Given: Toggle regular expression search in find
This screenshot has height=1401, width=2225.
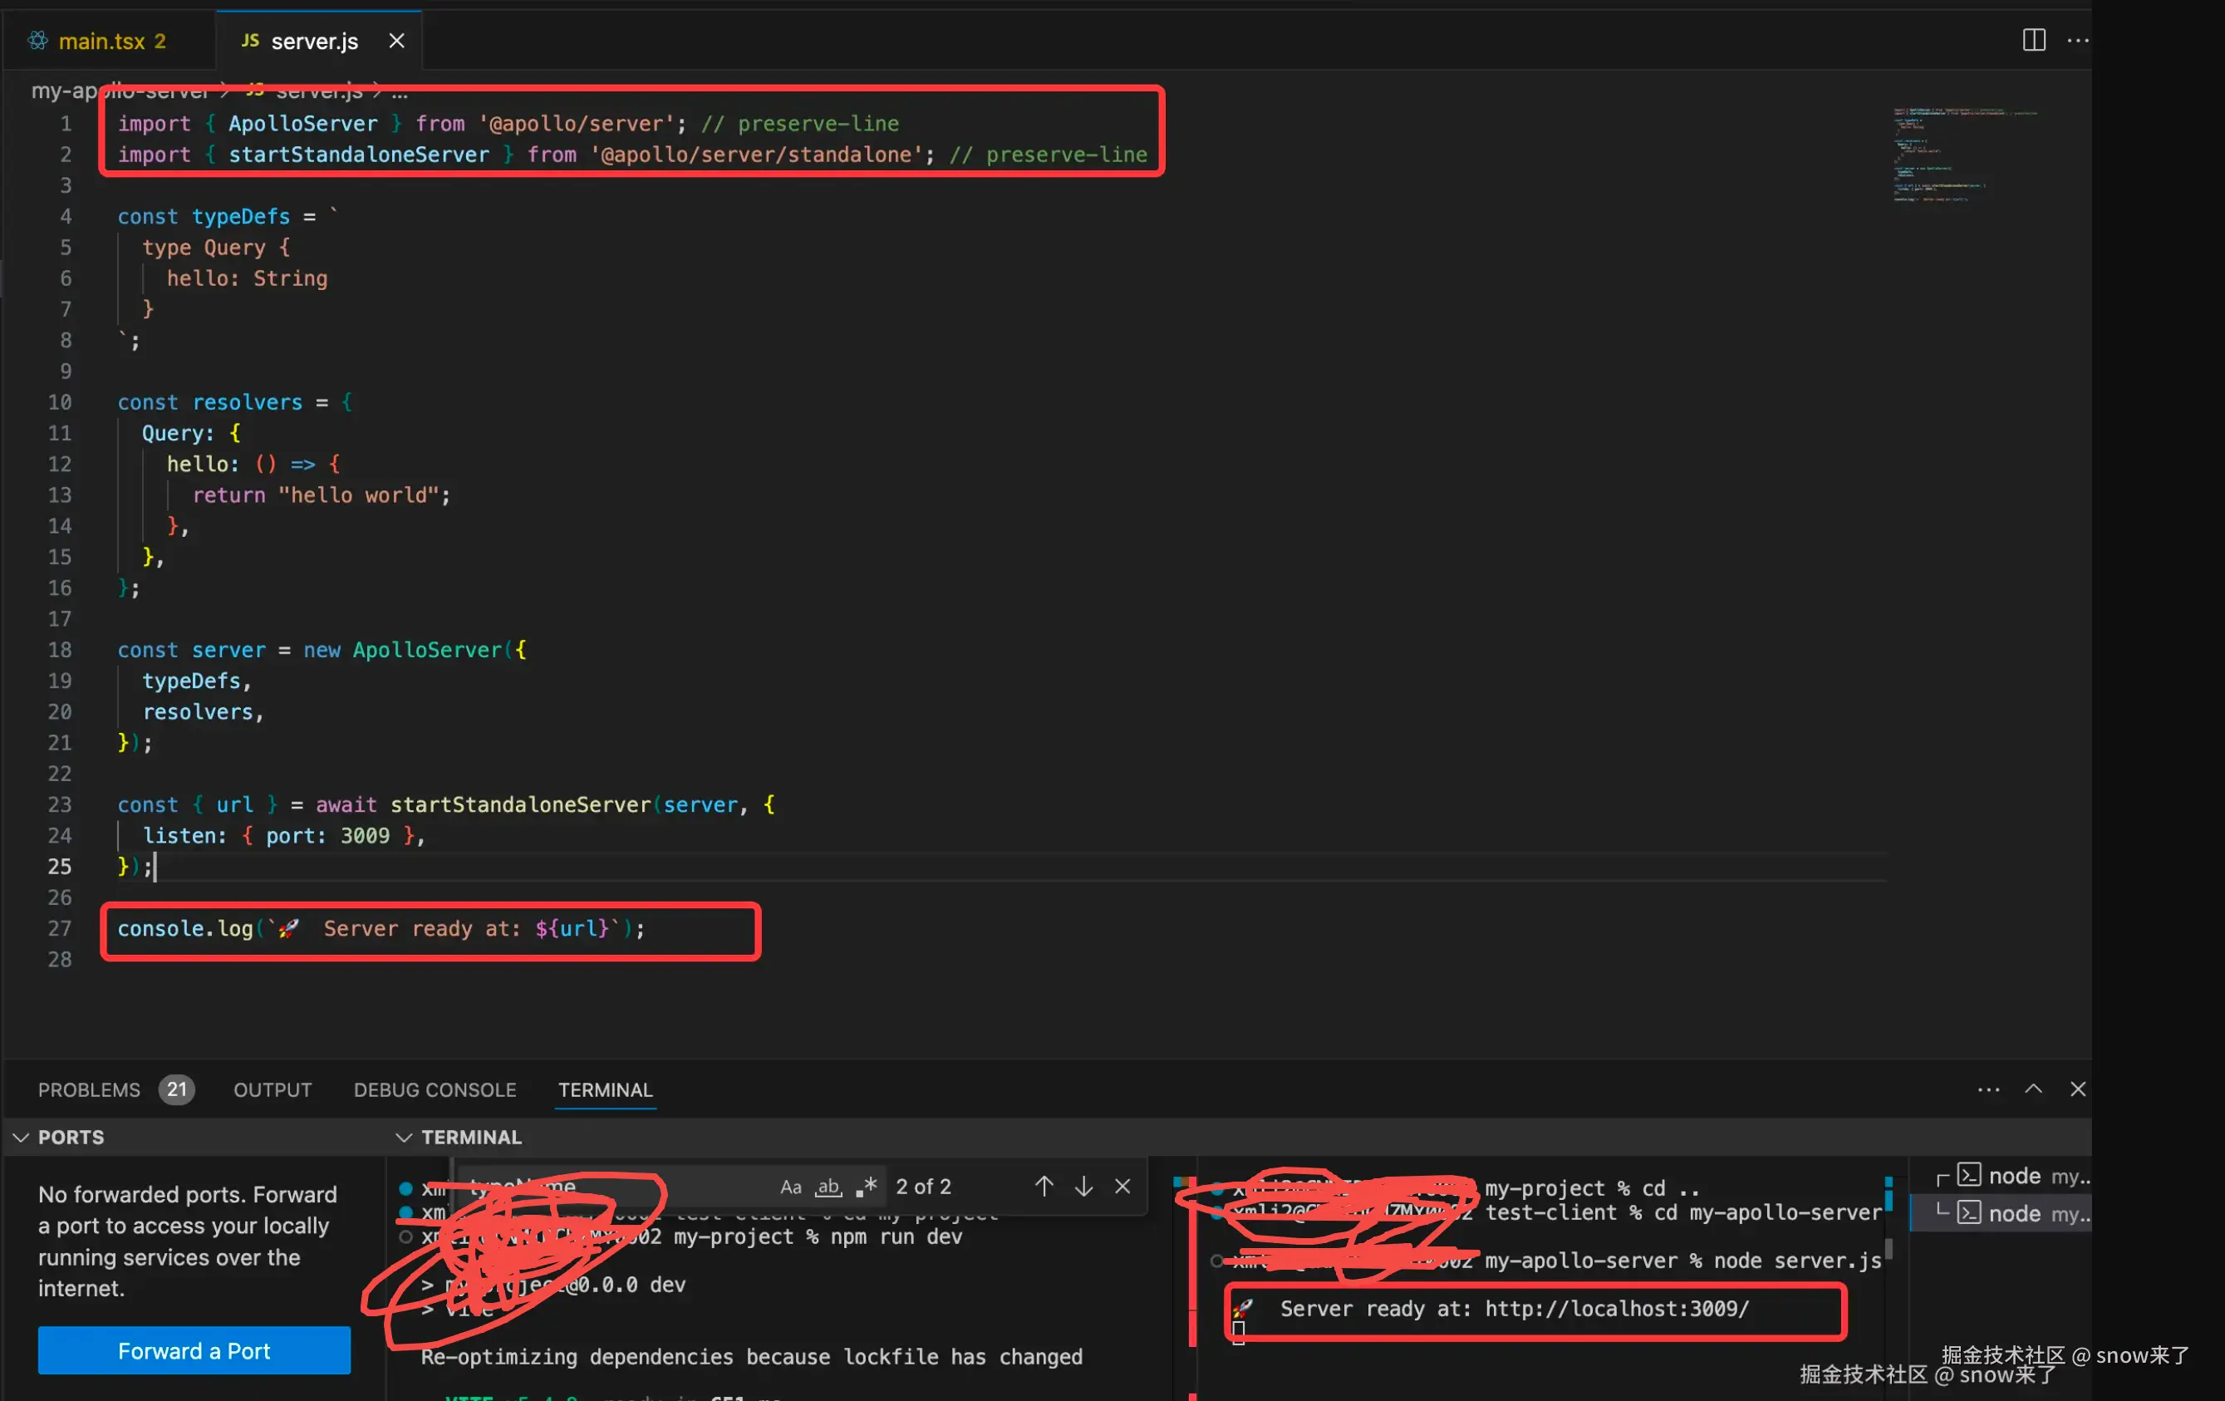Looking at the screenshot, I should [866, 1187].
